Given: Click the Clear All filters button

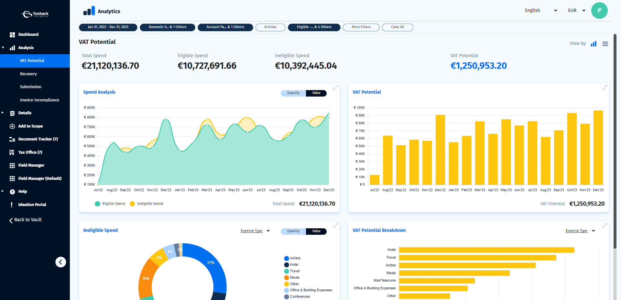Looking at the screenshot, I should [398, 27].
